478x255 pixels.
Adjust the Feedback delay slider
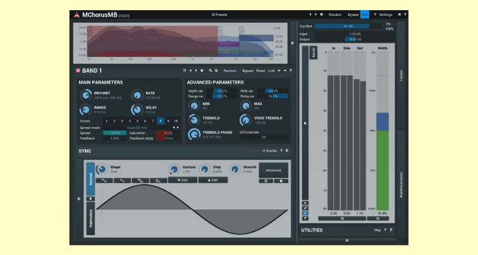(x=168, y=138)
